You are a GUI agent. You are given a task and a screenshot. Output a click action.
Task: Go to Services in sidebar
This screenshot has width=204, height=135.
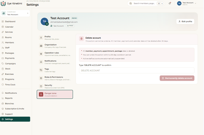coord(15,32)
